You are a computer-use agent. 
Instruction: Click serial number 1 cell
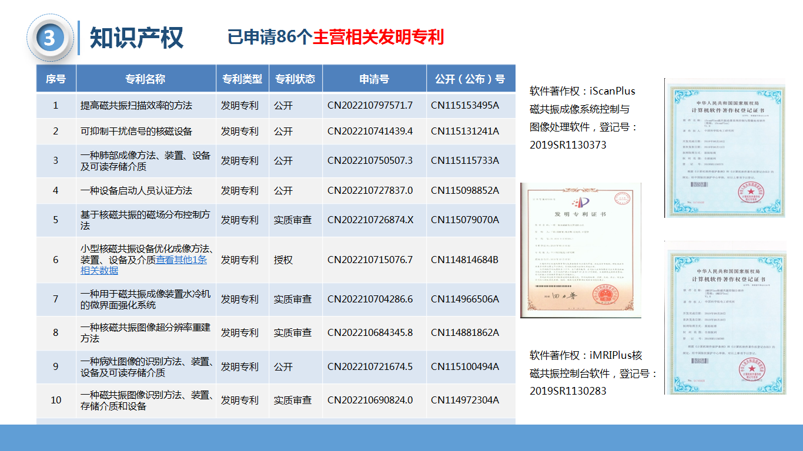[x=56, y=106]
